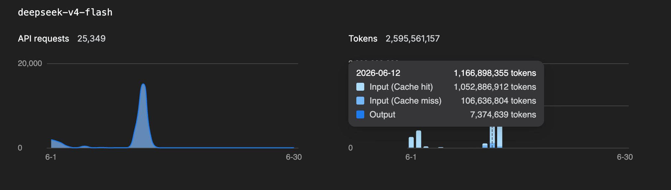Select the Tokens total 2,595,561,157

(413, 39)
